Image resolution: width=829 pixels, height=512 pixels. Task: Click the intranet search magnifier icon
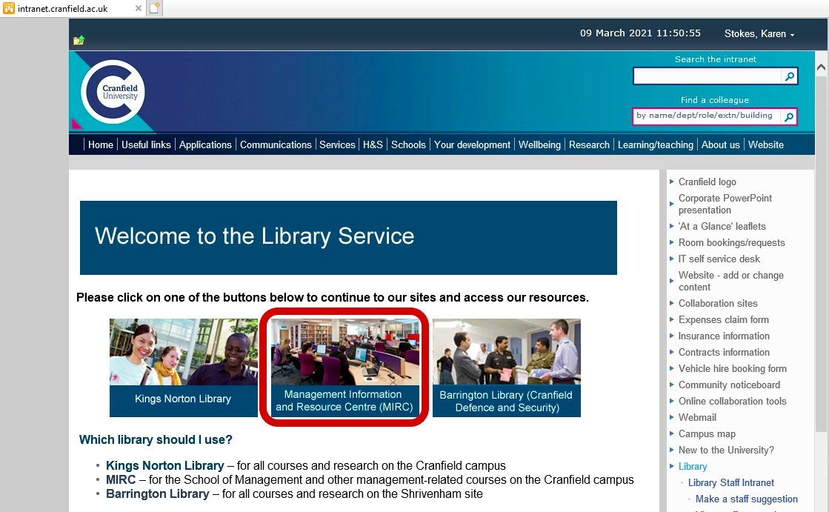pos(790,76)
